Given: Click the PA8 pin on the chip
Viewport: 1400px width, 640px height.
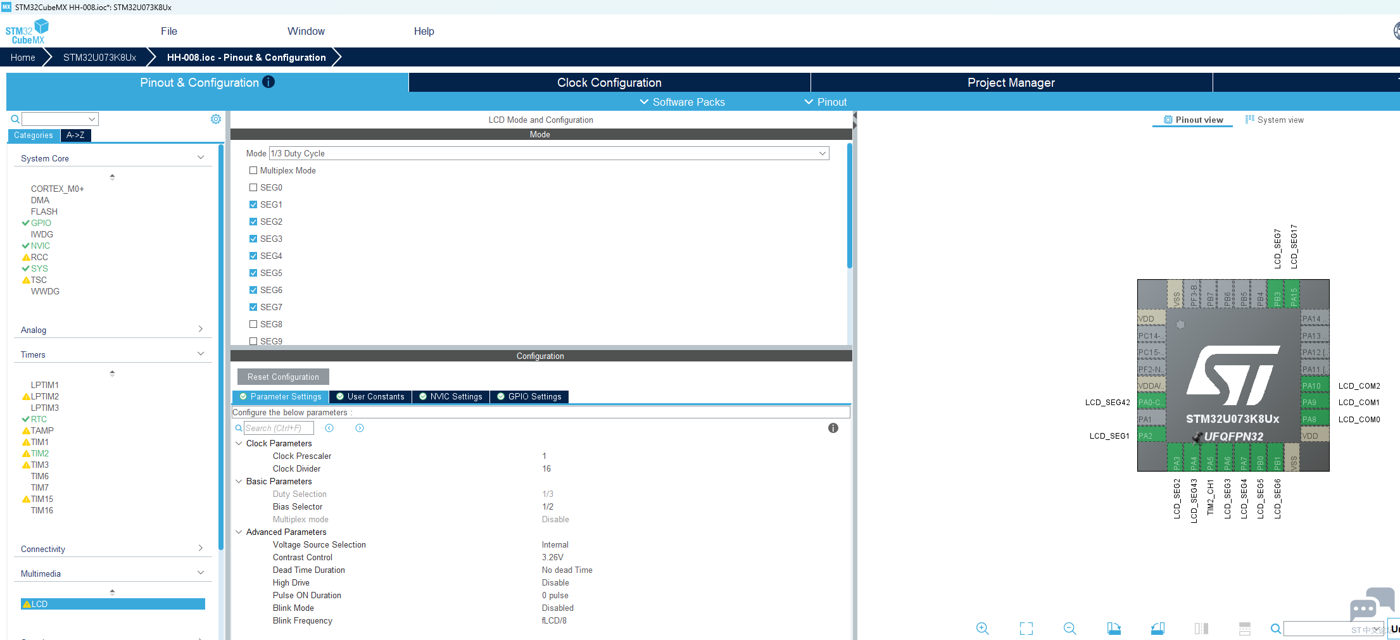Looking at the screenshot, I should [1315, 420].
